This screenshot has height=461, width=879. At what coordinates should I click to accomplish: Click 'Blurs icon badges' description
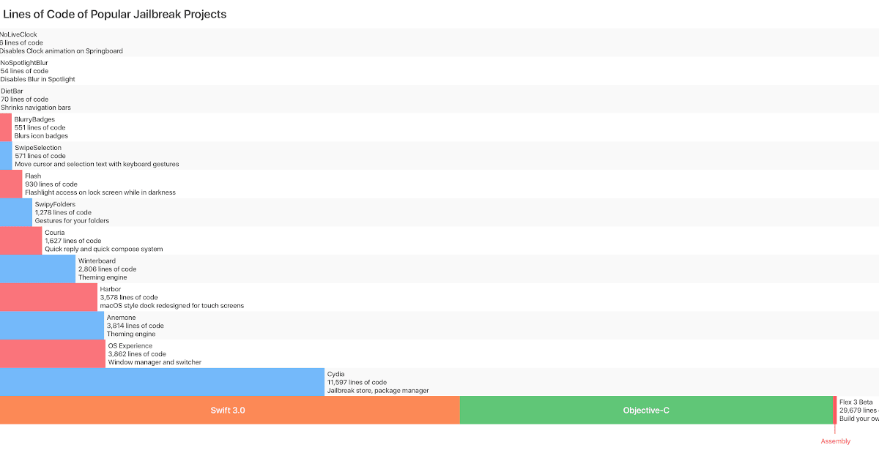41,136
